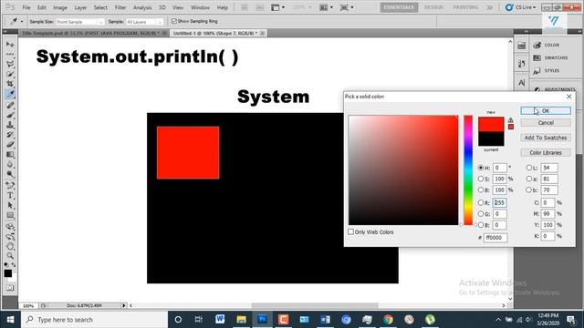Select the Move tool

click(x=10, y=45)
